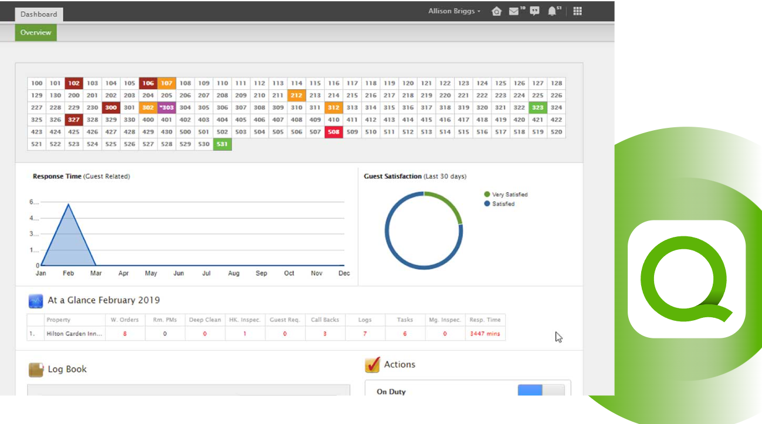Click the Actions checkmark icon
The width and height of the screenshot is (762, 424).
(x=372, y=365)
